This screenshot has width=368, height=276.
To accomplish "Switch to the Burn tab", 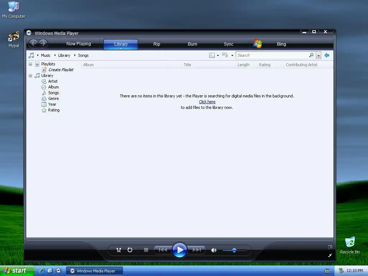I will tap(193, 44).
